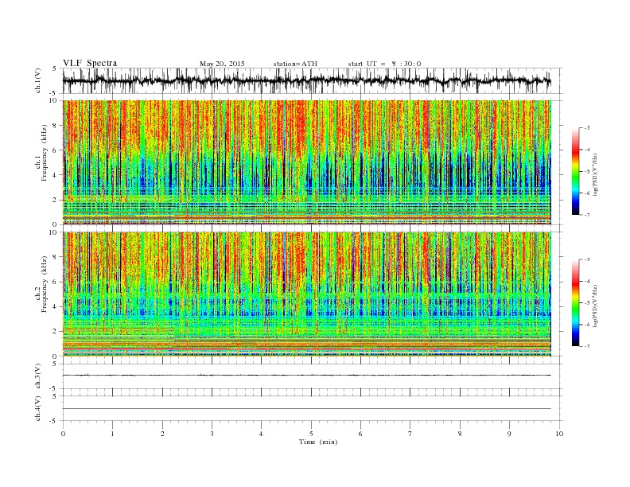The image size is (630, 487).
Task: Click the "station=ATH" header label
Action: [x=295, y=64]
